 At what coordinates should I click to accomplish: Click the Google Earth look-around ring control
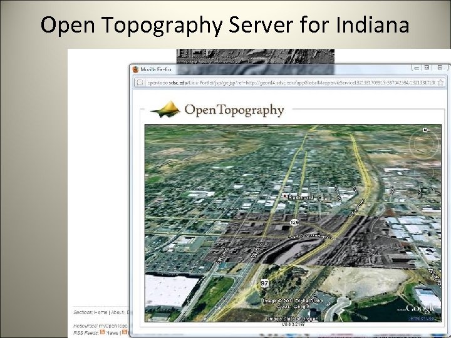click(425, 145)
